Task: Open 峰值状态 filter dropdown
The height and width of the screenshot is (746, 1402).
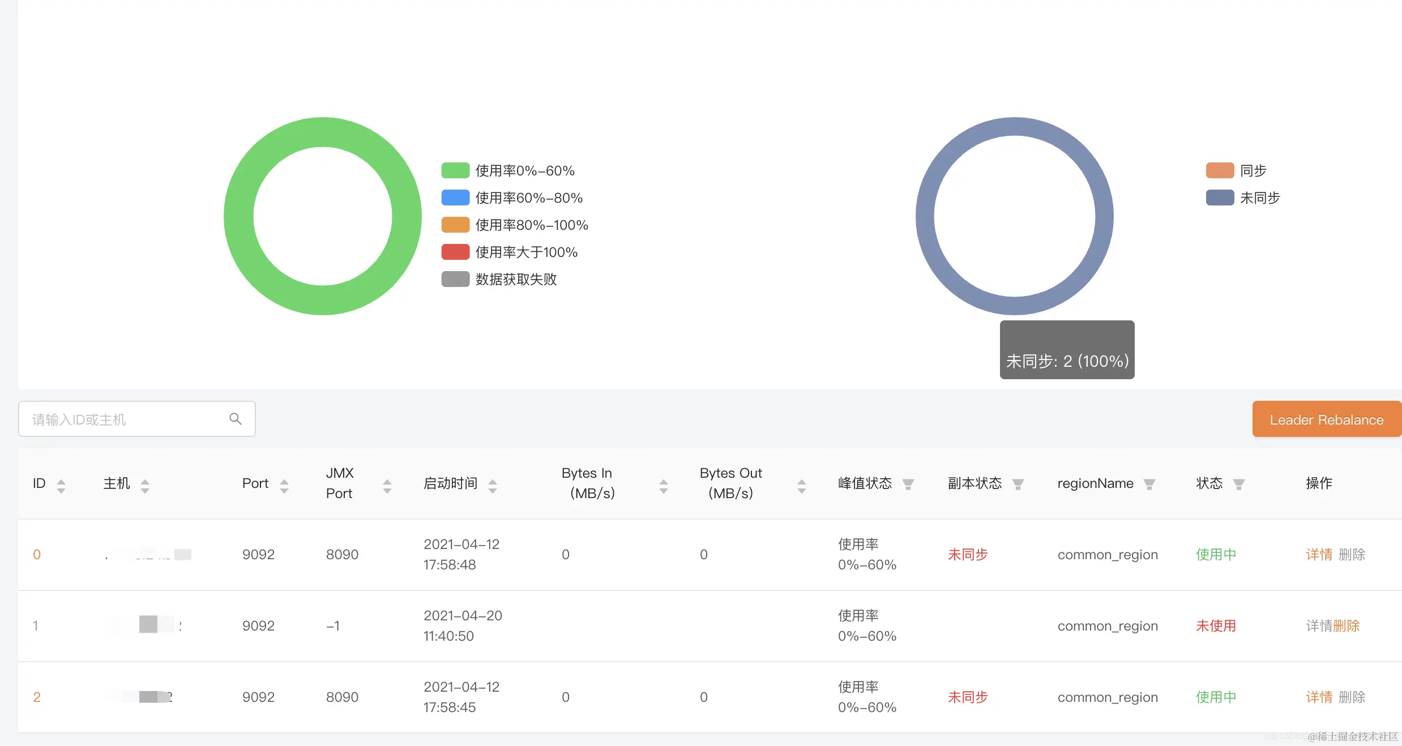Action: (908, 484)
